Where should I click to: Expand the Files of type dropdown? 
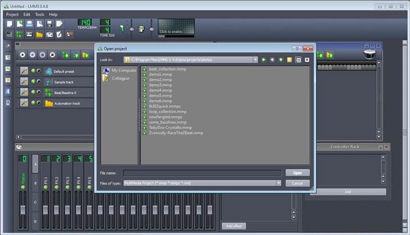[x=279, y=183]
